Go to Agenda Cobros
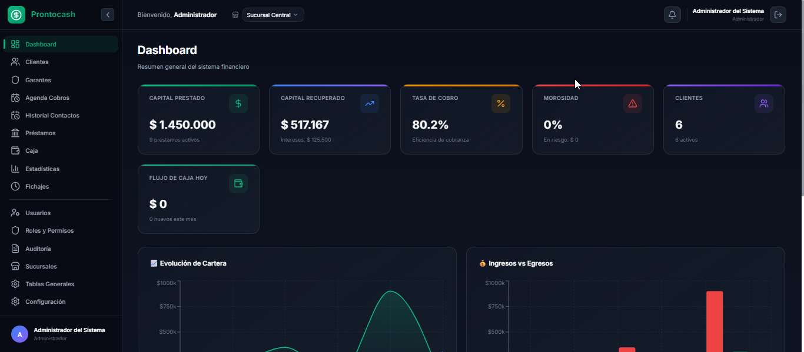 (47, 98)
